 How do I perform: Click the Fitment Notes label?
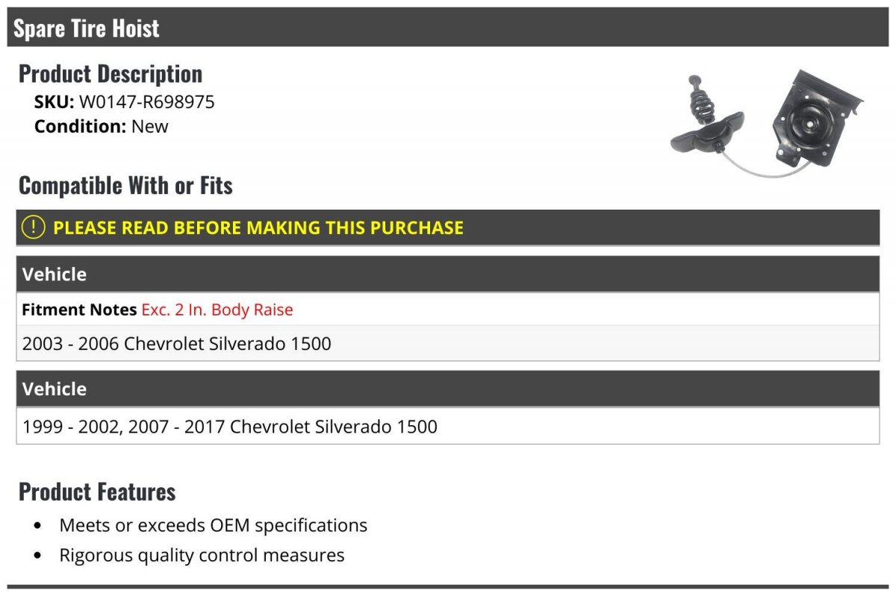tap(79, 310)
